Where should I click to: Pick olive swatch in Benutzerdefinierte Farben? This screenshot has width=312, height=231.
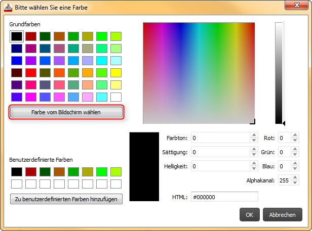click(x=88, y=172)
